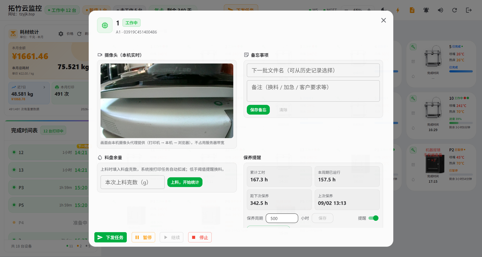This screenshot has width=482, height=257.
Task: Open maintenance wrench on printer 10 card
Action: pos(413,98)
